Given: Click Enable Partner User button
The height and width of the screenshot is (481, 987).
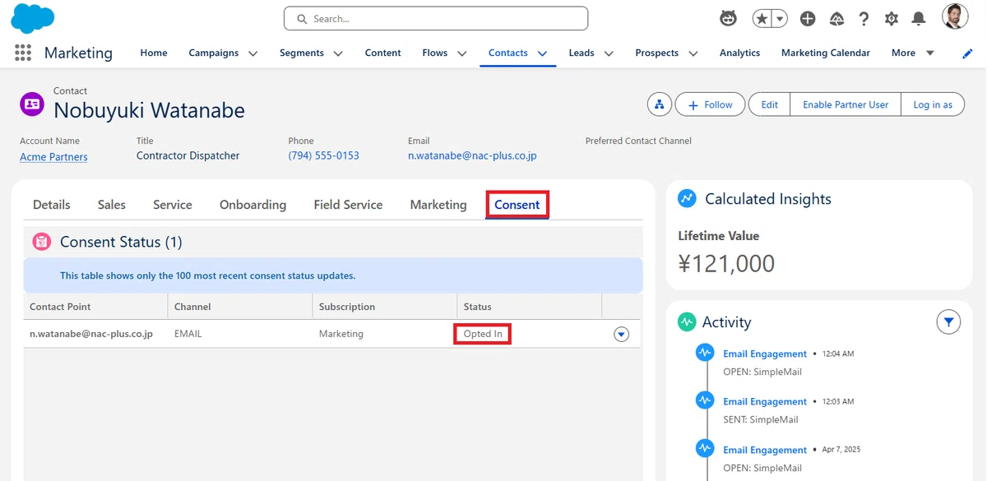Looking at the screenshot, I should (846, 104).
